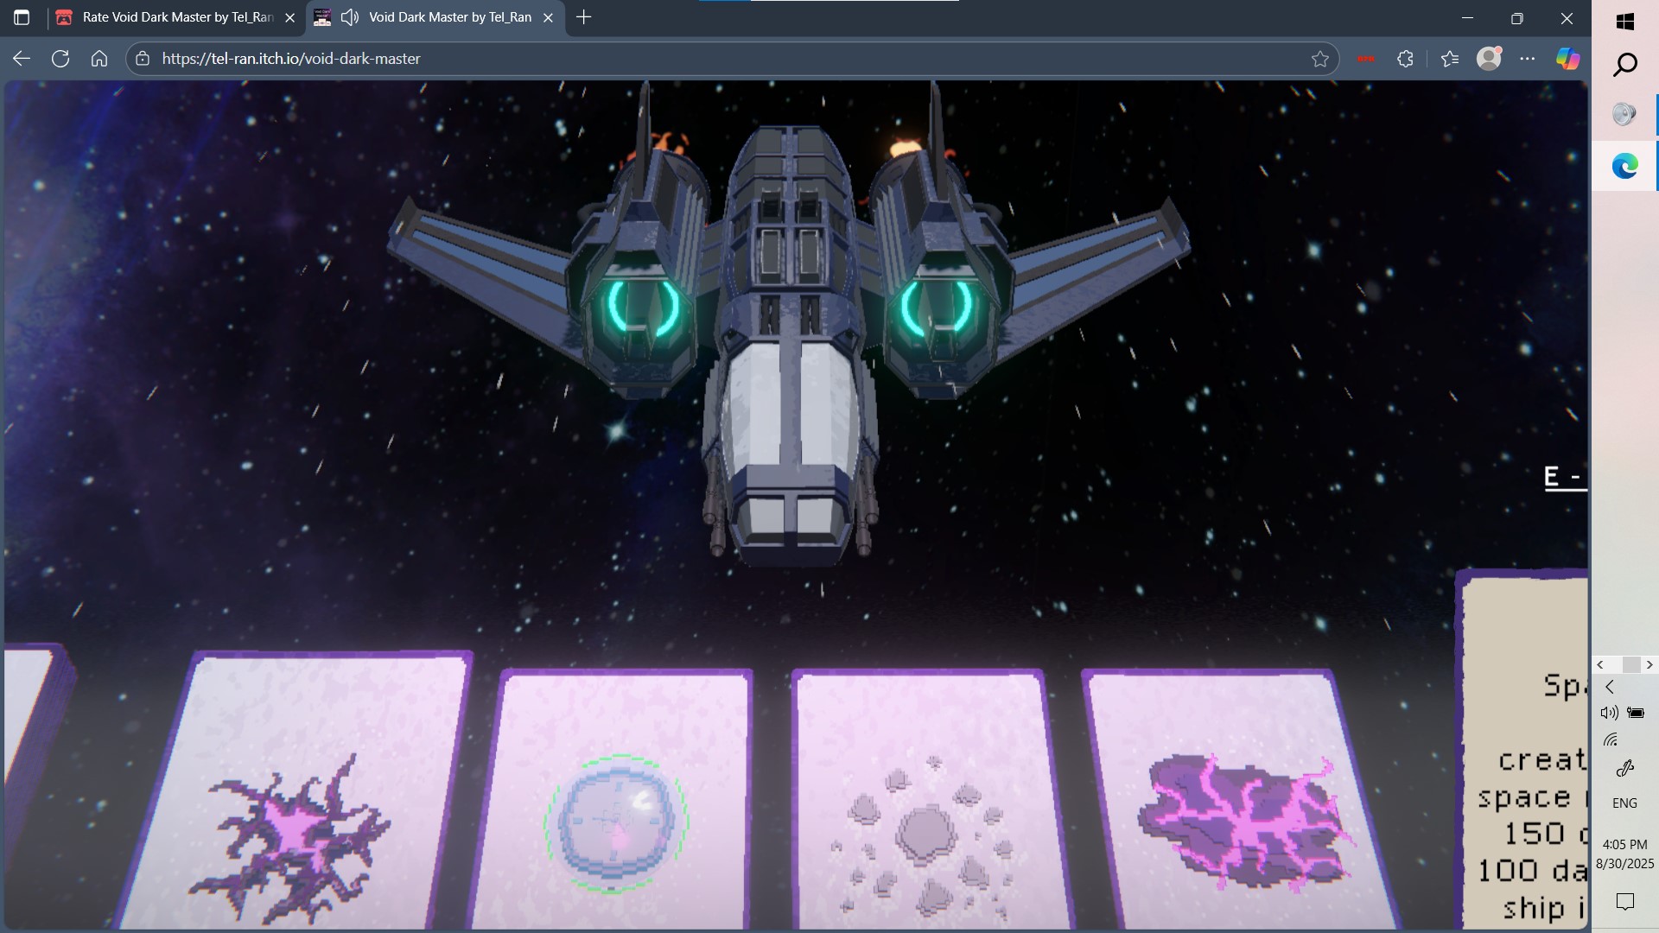Open a new browser tab

[584, 17]
